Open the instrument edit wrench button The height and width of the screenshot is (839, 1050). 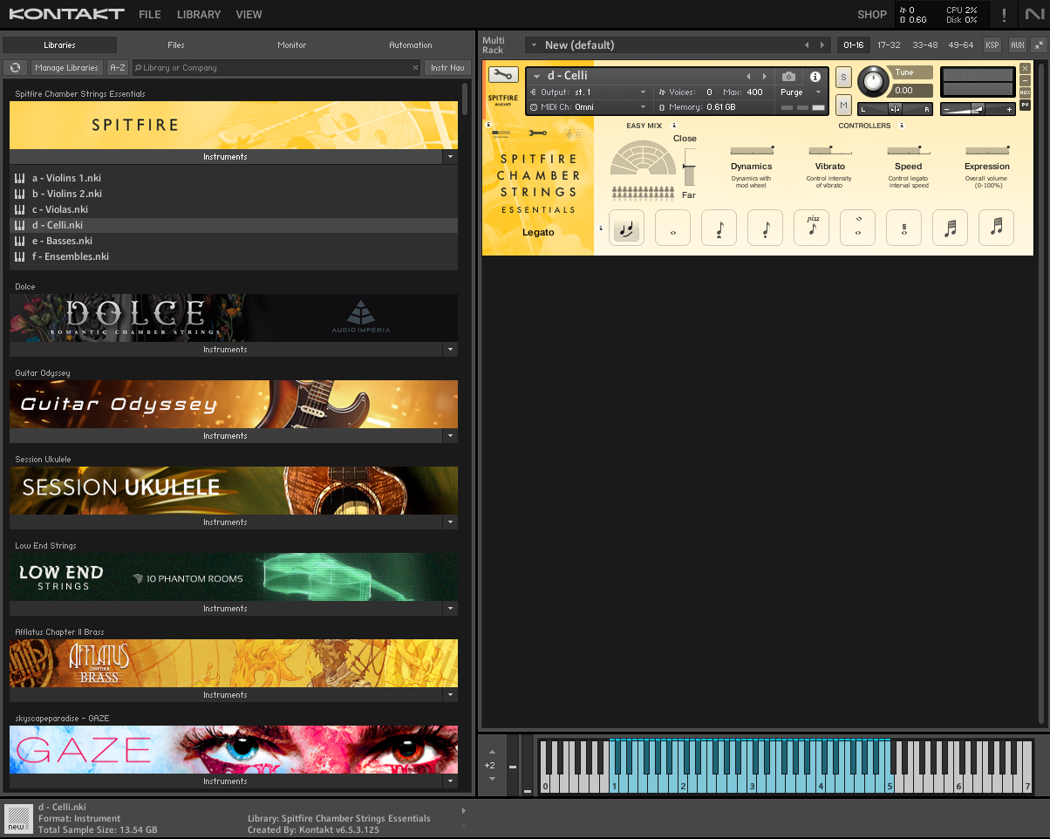coord(502,75)
